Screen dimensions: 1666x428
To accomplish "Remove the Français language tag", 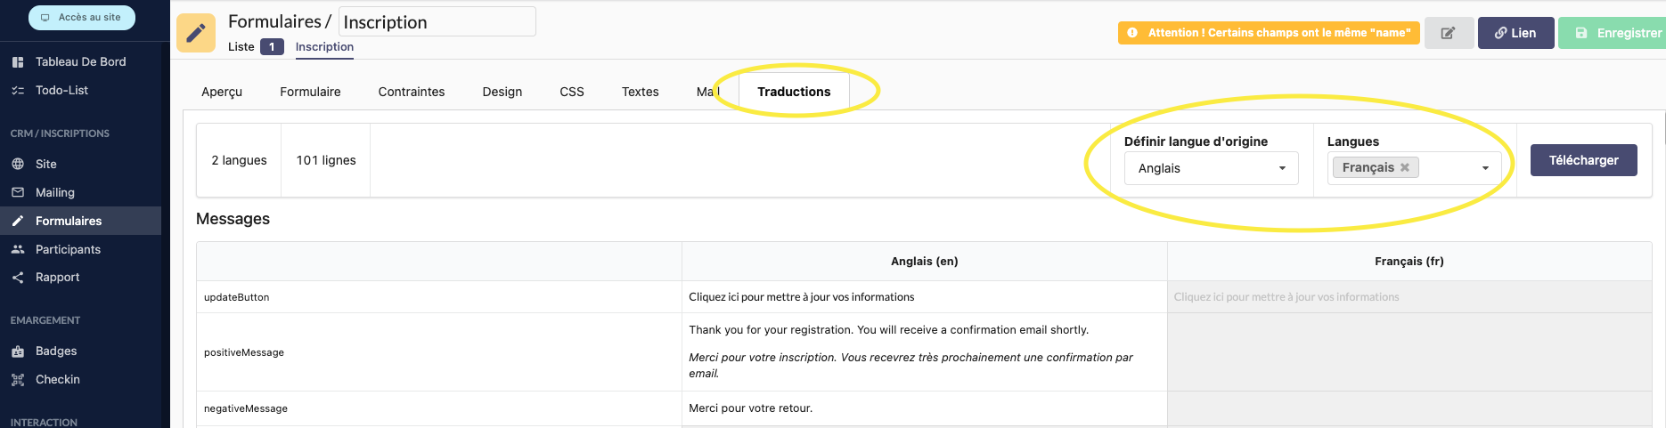I will (1405, 167).
